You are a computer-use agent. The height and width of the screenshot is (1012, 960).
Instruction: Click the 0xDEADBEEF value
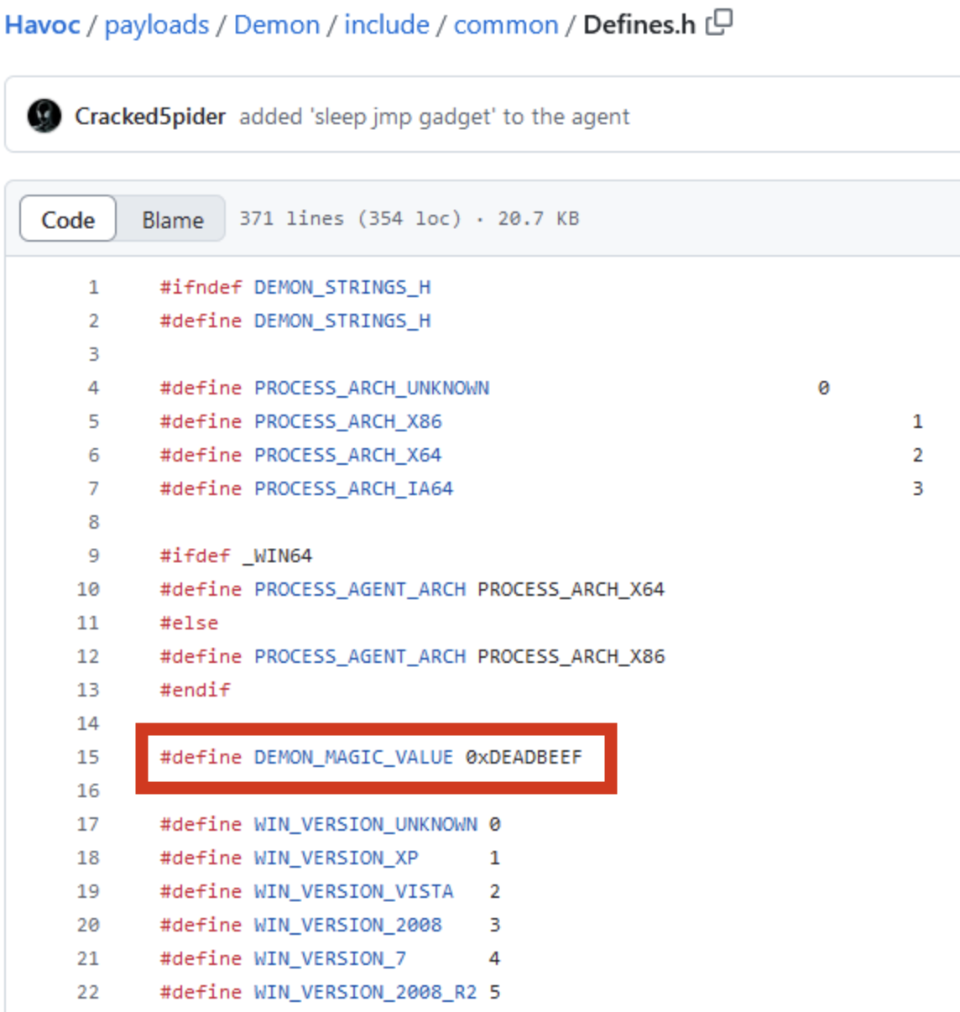[x=524, y=757]
